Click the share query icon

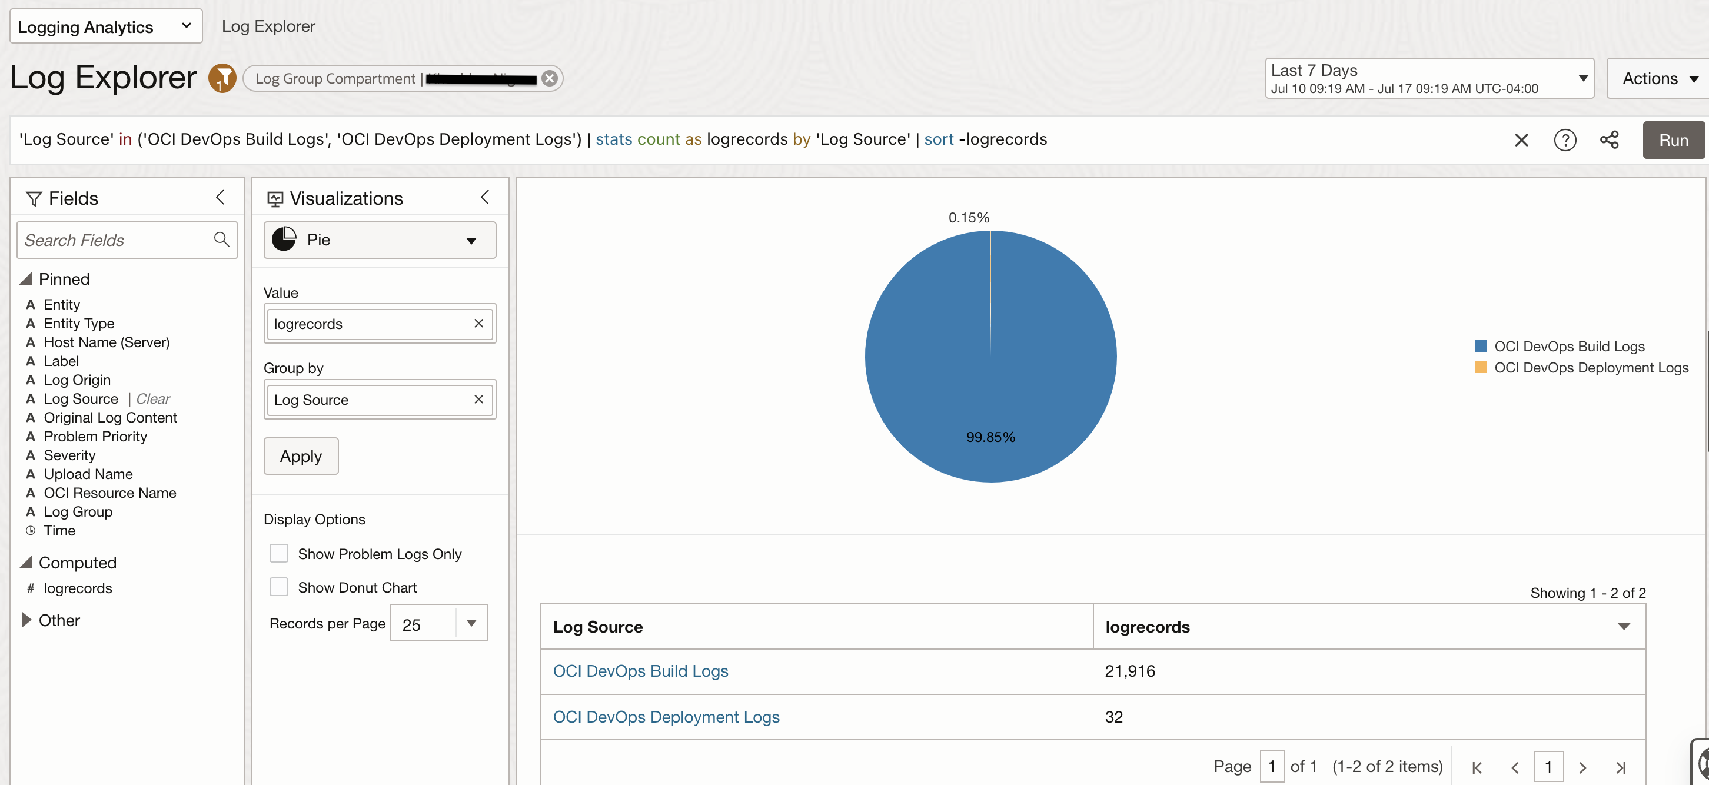point(1609,140)
